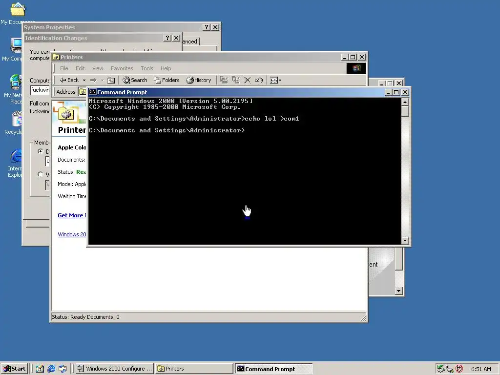The height and width of the screenshot is (375, 500).
Task: Launch Internet Explorer from quick launch
Action: (51, 369)
